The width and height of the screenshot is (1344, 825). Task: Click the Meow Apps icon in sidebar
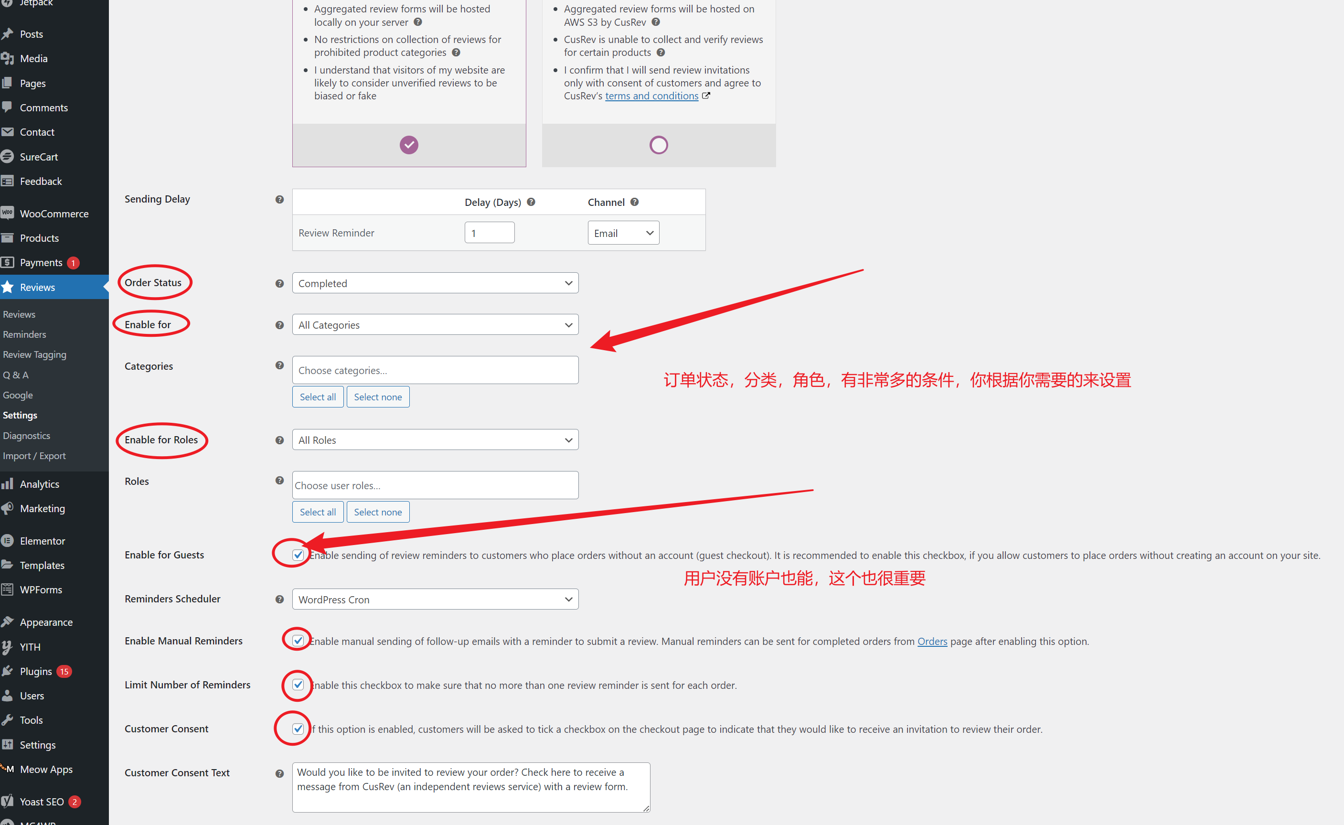9,767
